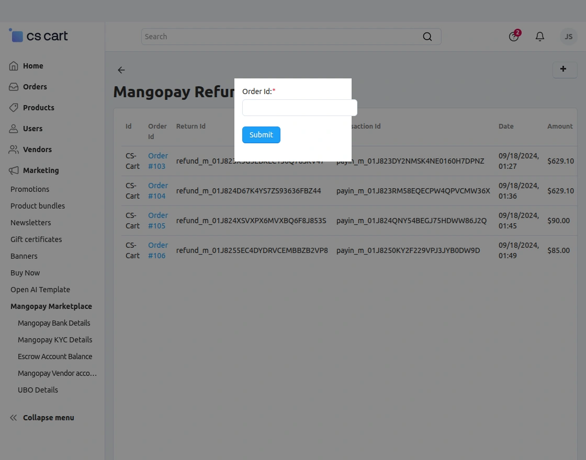Focus the Order Id input field
Screen dimensions: 586x460
(300, 108)
